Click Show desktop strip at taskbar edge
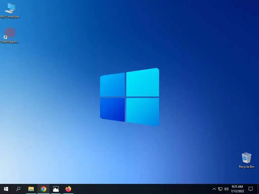Image resolution: width=259 pixels, height=194 pixels. tap(258, 189)
